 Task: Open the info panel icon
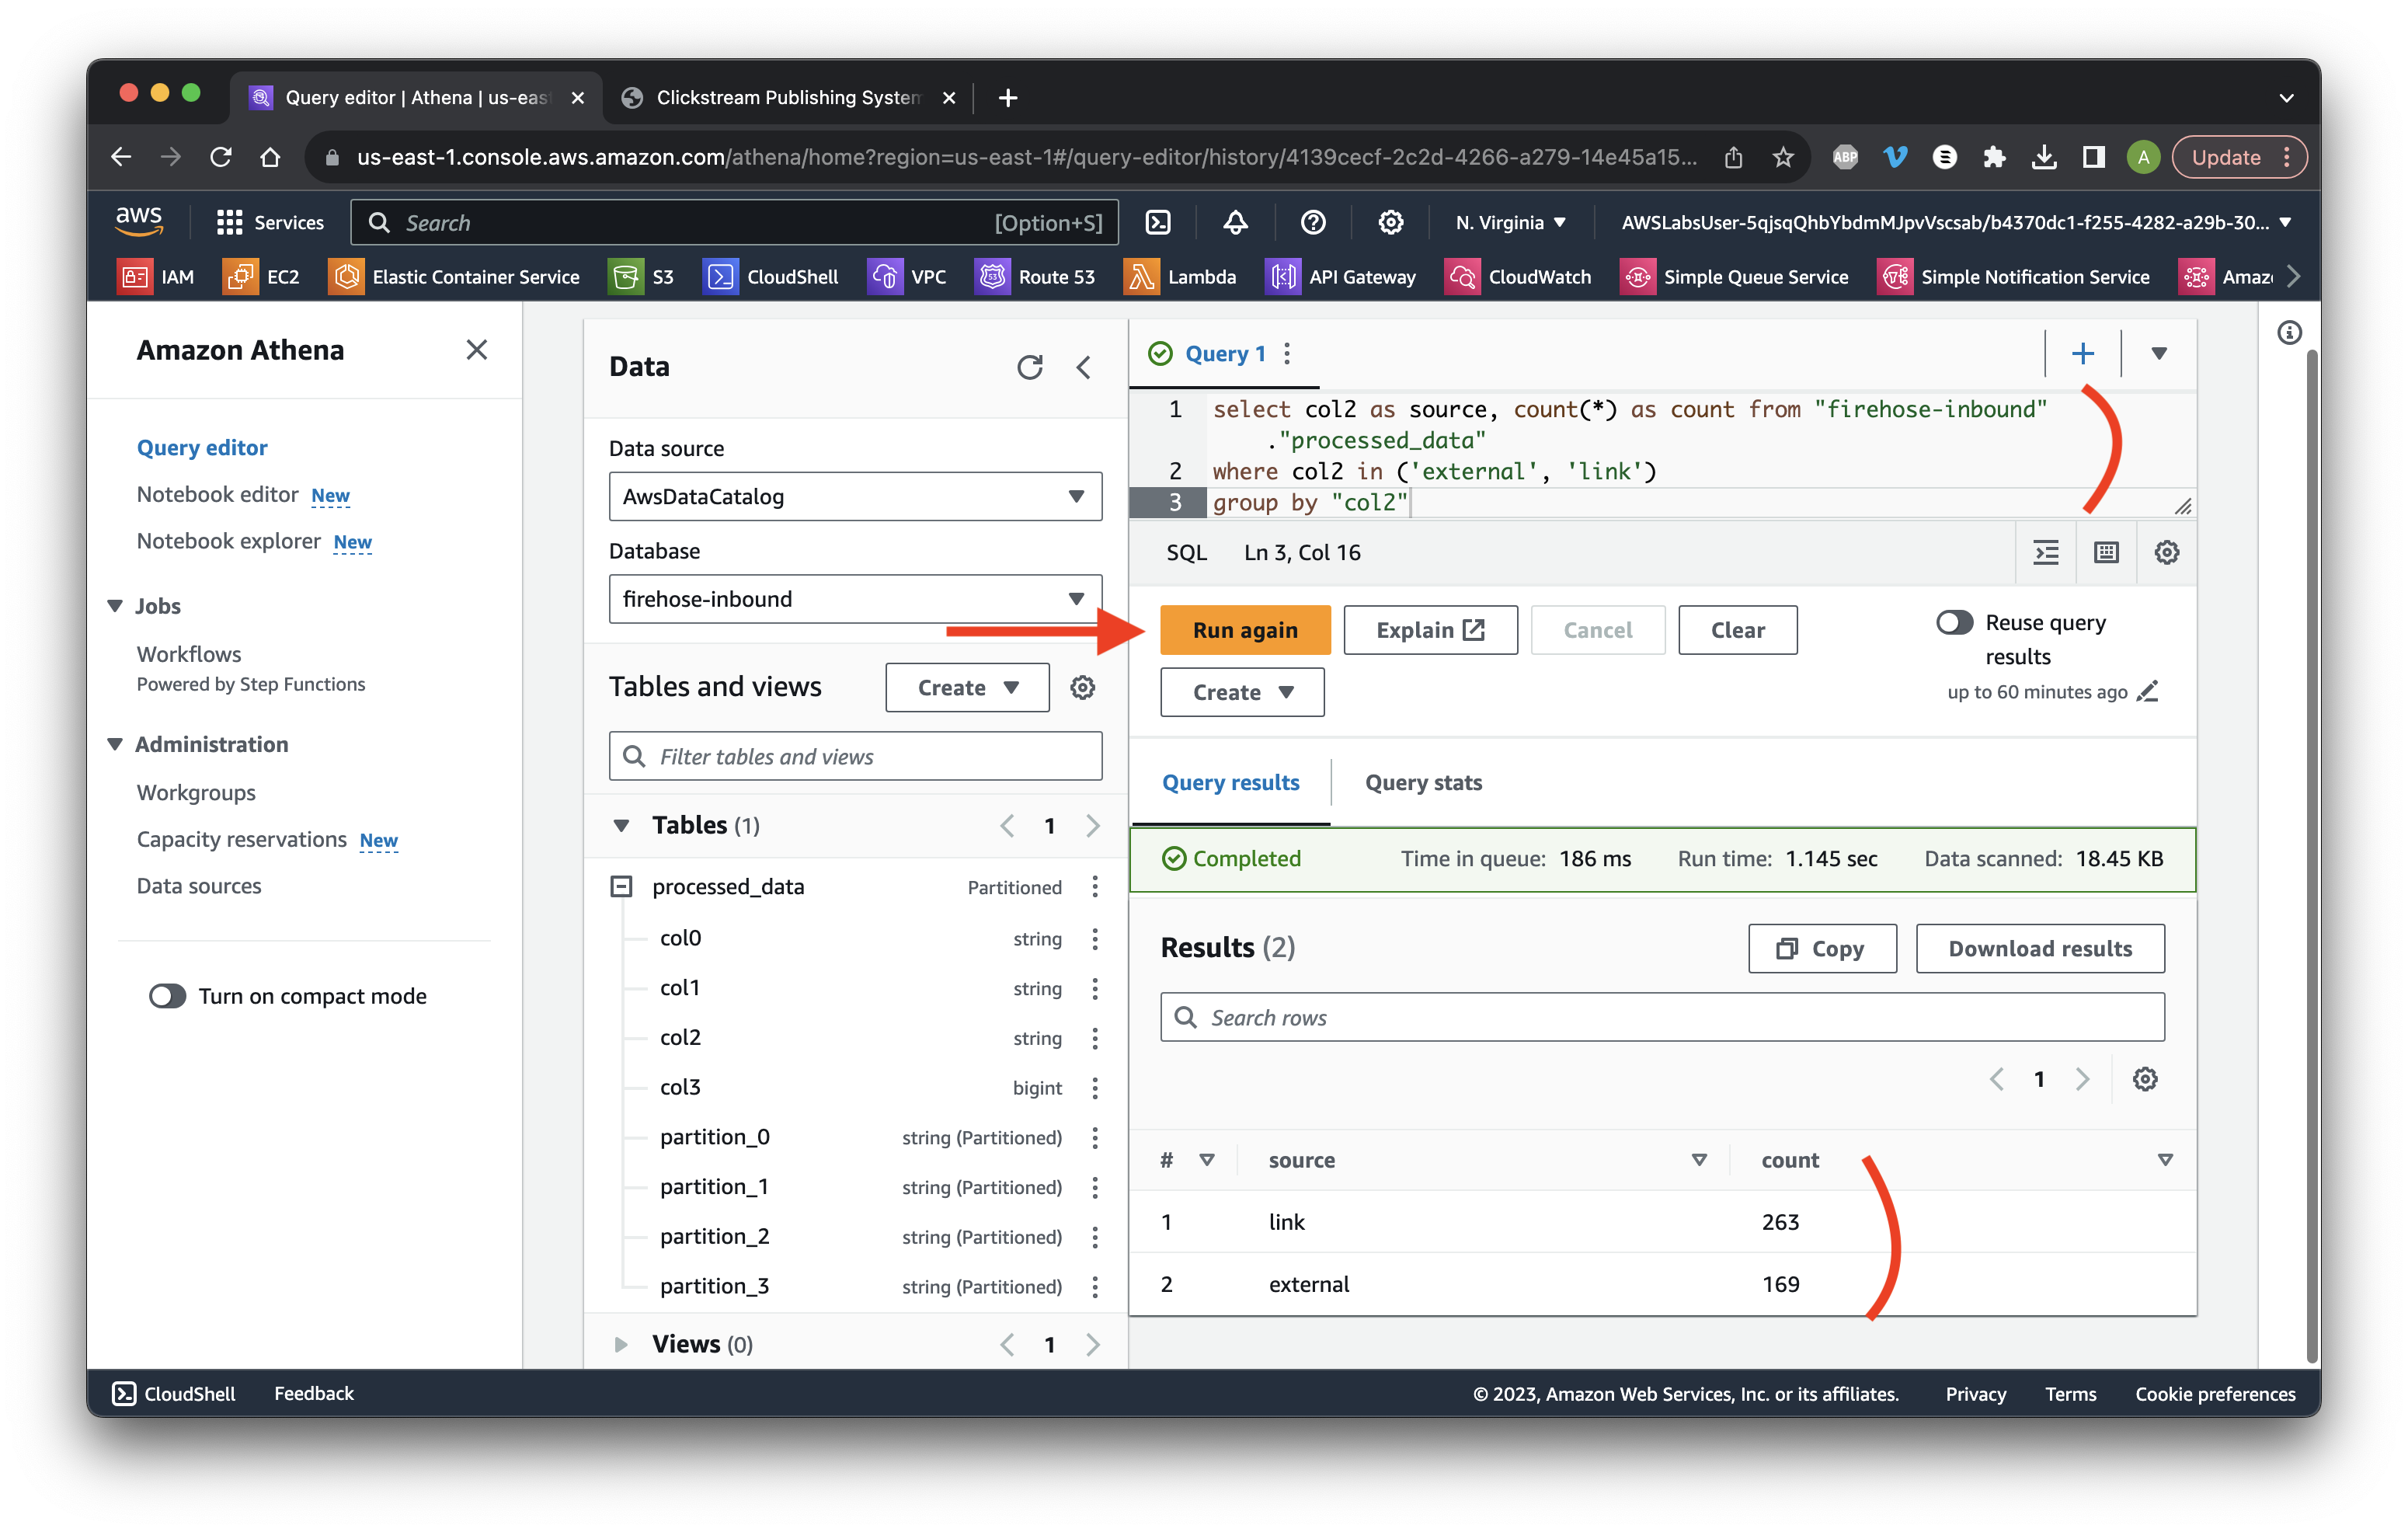pos(2289,333)
